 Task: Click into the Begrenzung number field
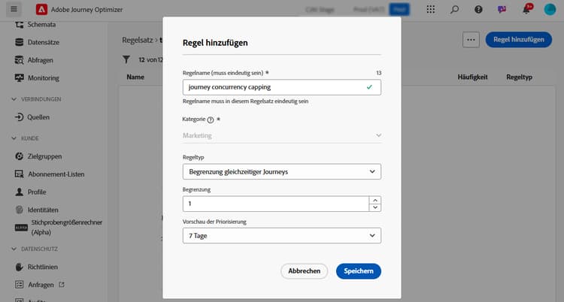275,204
